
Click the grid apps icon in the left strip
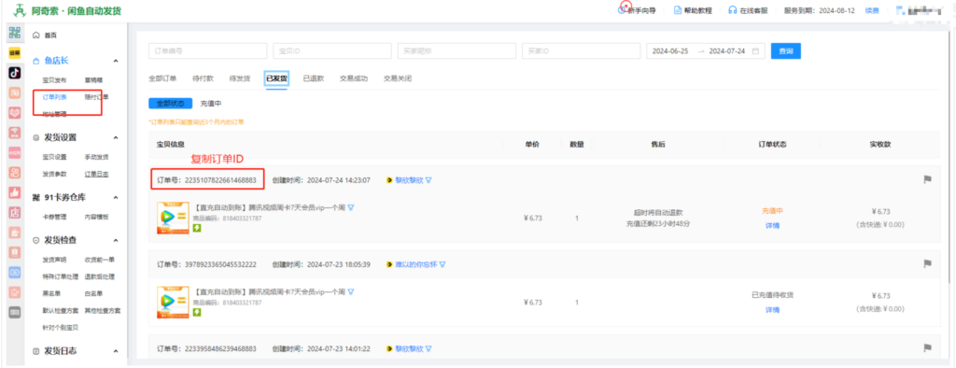(15, 33)
